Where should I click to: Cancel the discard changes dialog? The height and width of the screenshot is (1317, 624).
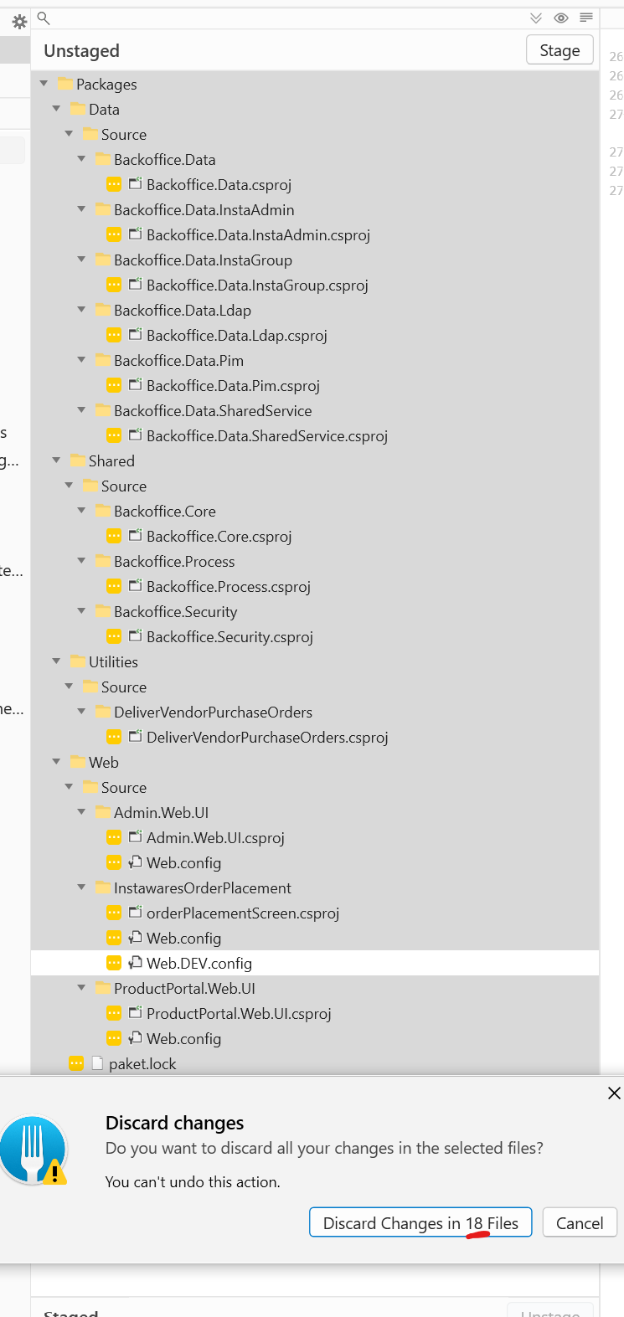pos(580,1222)
